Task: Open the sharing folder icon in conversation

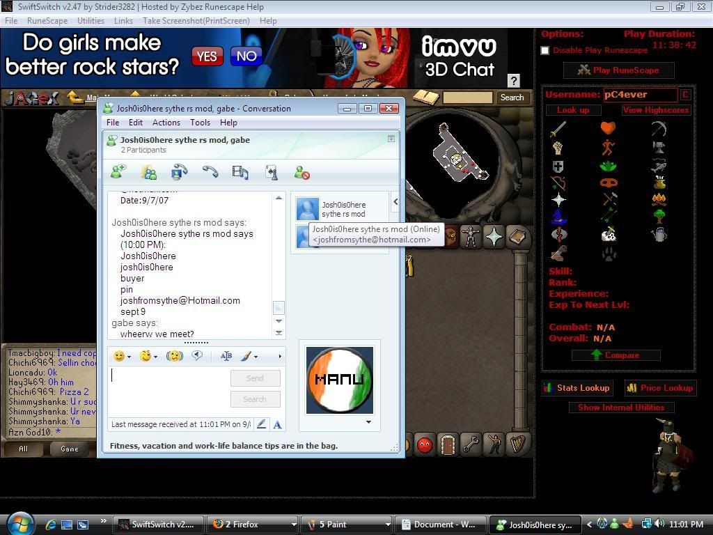Action: [x=149, y=173]
